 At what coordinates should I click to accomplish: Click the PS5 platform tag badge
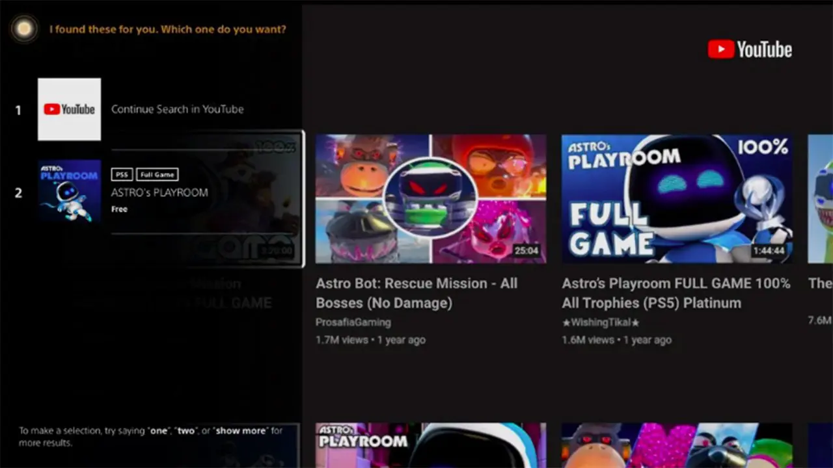click(x=121, y=174)
